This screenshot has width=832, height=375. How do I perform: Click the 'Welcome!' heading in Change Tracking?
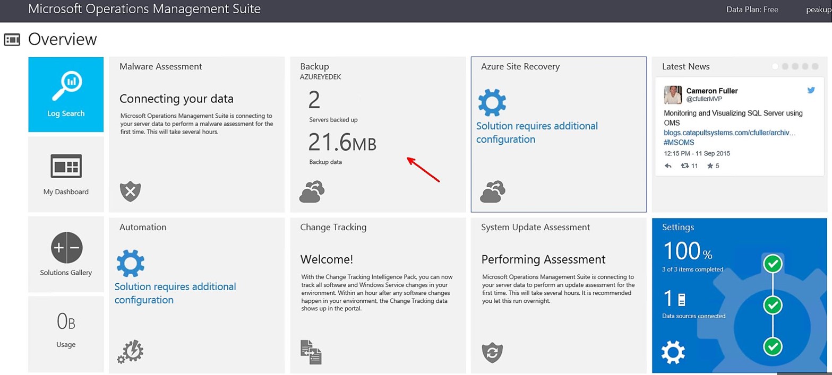[x=327, y=259]
